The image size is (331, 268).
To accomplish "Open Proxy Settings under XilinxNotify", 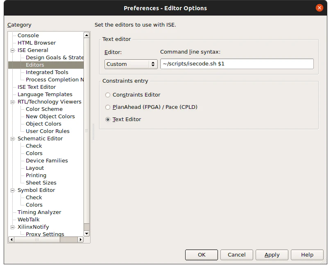I will pyautogui.click(x=45, y=234).
